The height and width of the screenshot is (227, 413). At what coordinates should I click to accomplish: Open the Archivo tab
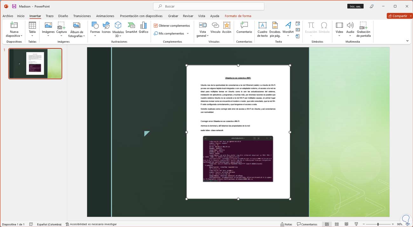(x=8, y=16)
